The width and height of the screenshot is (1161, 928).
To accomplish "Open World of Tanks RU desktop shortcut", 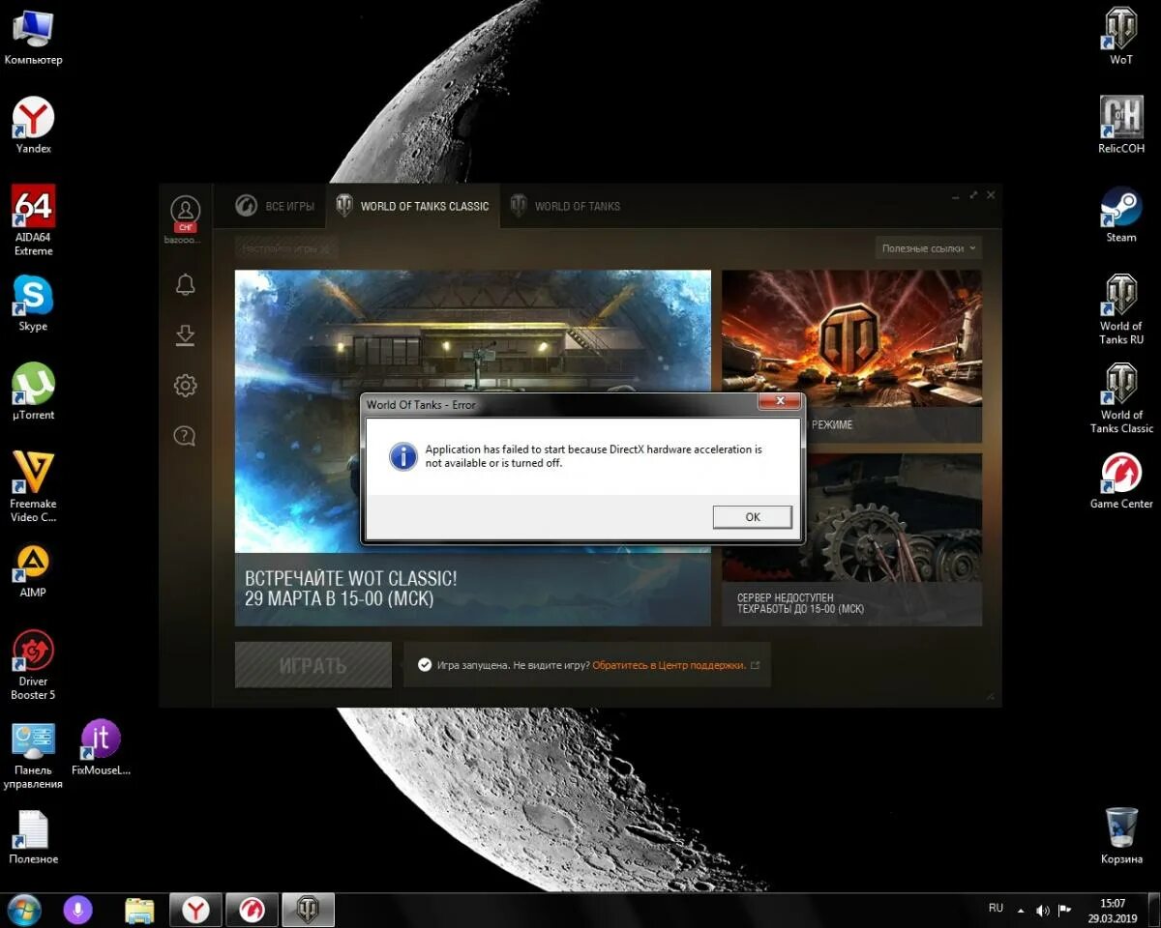I will (1121, 309).
